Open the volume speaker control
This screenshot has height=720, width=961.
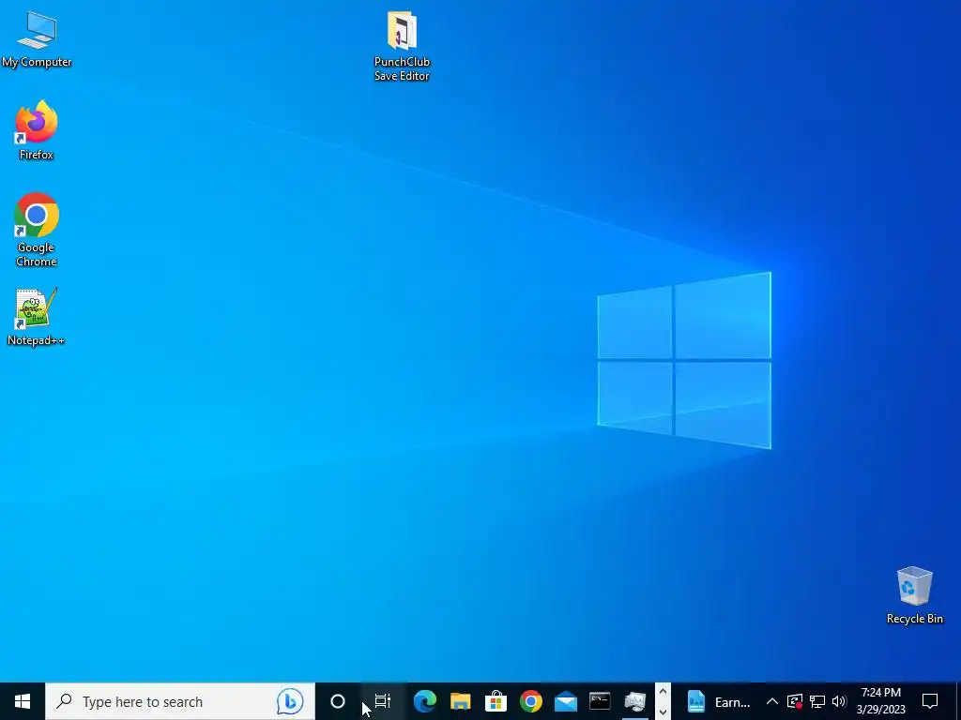pos(839,701)
